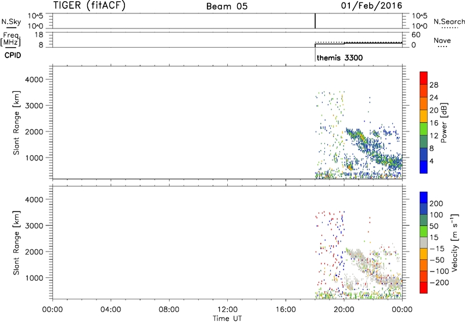Viewport: 465px width, 322px height.
Task: Click the 'Beam 05' heading
Action: pos(227,6)
